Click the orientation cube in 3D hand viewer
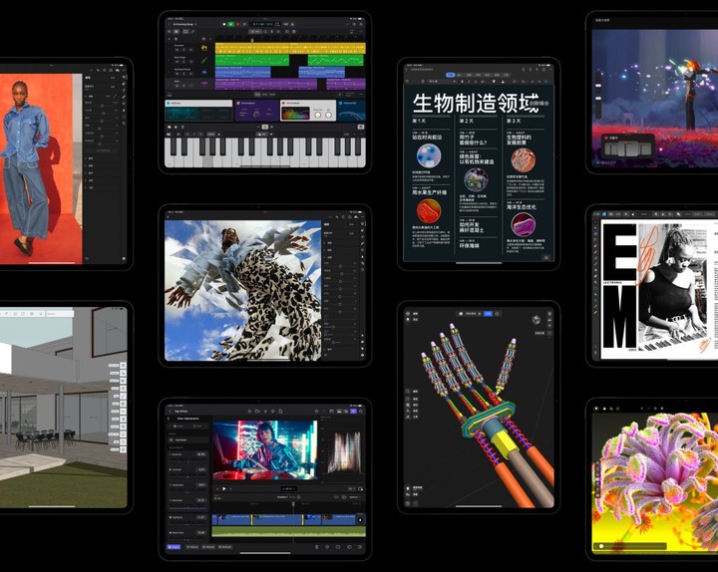 pos(538,321)
